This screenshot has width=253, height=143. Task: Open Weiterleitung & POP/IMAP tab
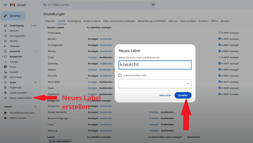pos(152,21)
